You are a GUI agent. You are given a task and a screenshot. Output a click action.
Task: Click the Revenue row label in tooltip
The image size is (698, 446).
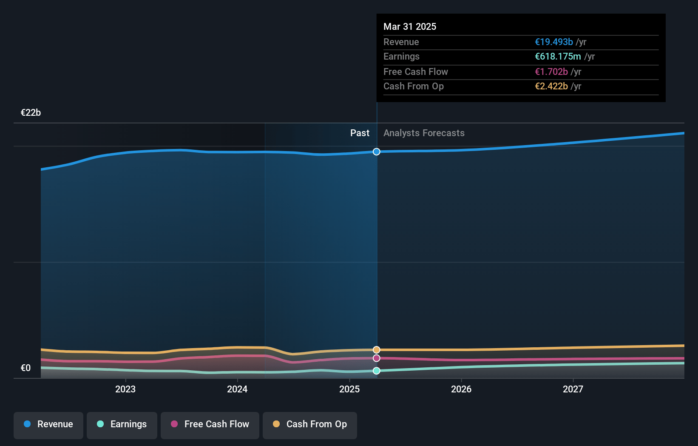tap(401, 42)
